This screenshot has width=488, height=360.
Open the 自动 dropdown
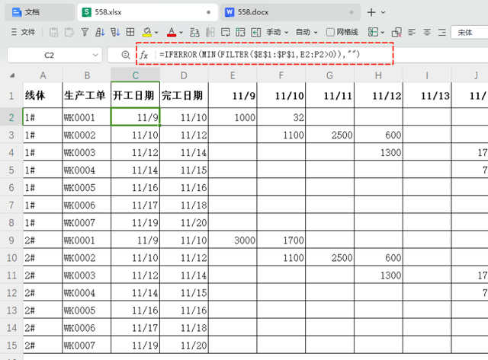coord(307,32)
